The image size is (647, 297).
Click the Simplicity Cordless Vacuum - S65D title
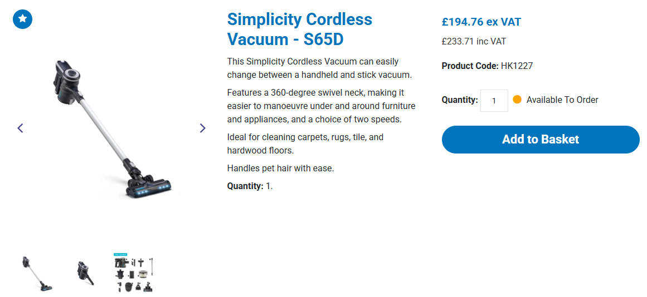(x=299, y=29)
